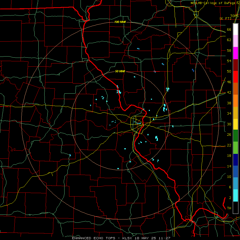
Task: Click the Enhanced Echo Tops KLSX timestamp caption
Action: [121, 238]
